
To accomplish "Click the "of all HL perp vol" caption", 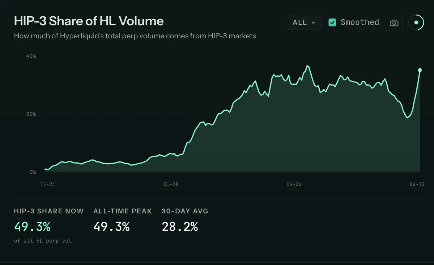I will 43,241.
